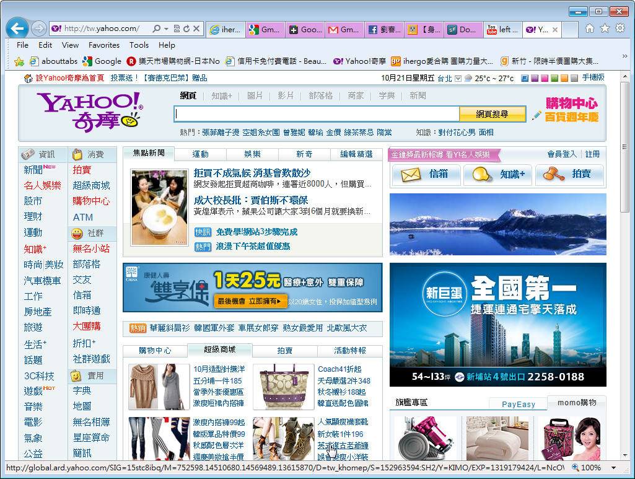Click the 新巨蛋 全國第一 real estate banner
Screen dimensions: 635x479
497,325
